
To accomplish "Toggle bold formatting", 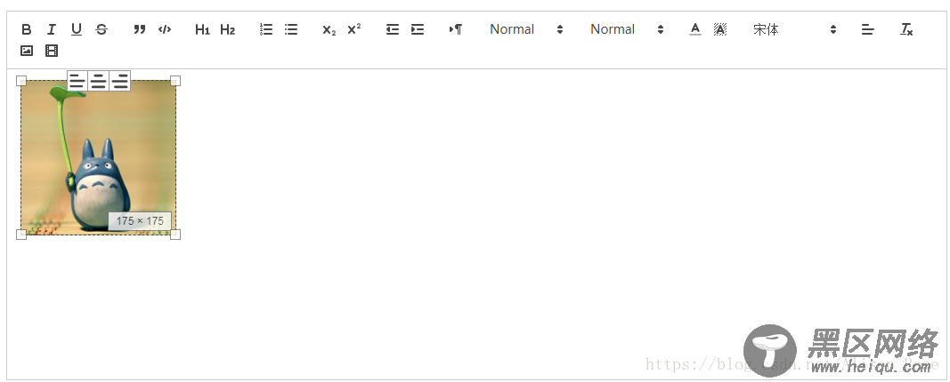I will coord(26,29).
